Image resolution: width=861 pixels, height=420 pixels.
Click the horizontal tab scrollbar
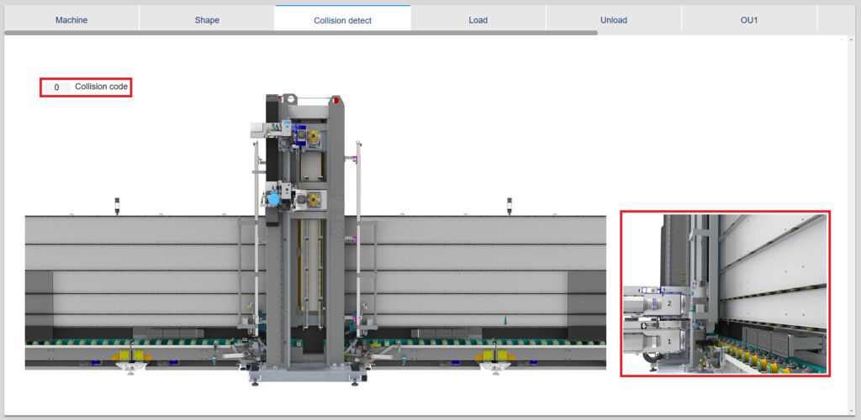(301, 33)
